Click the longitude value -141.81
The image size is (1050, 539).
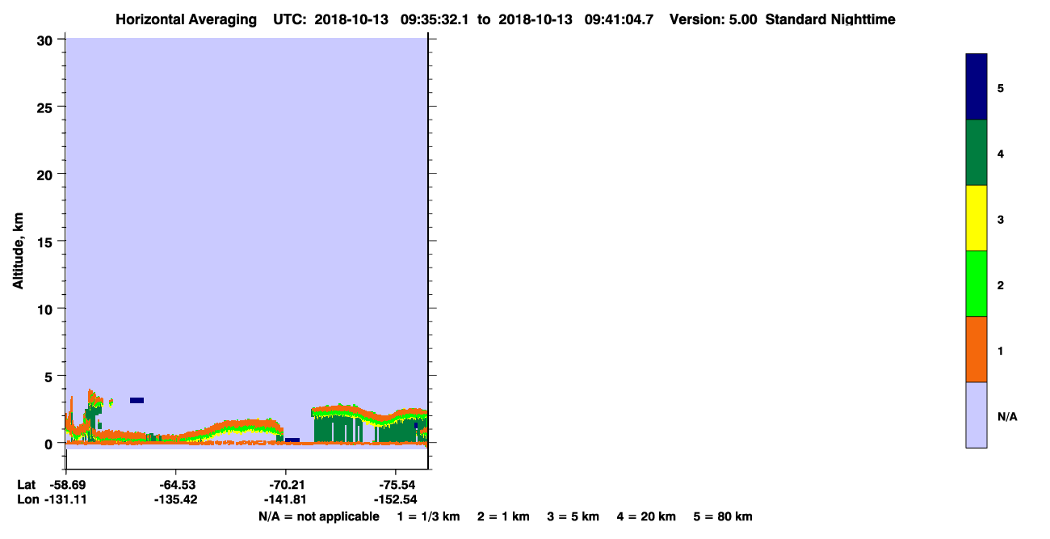(286, 499)
